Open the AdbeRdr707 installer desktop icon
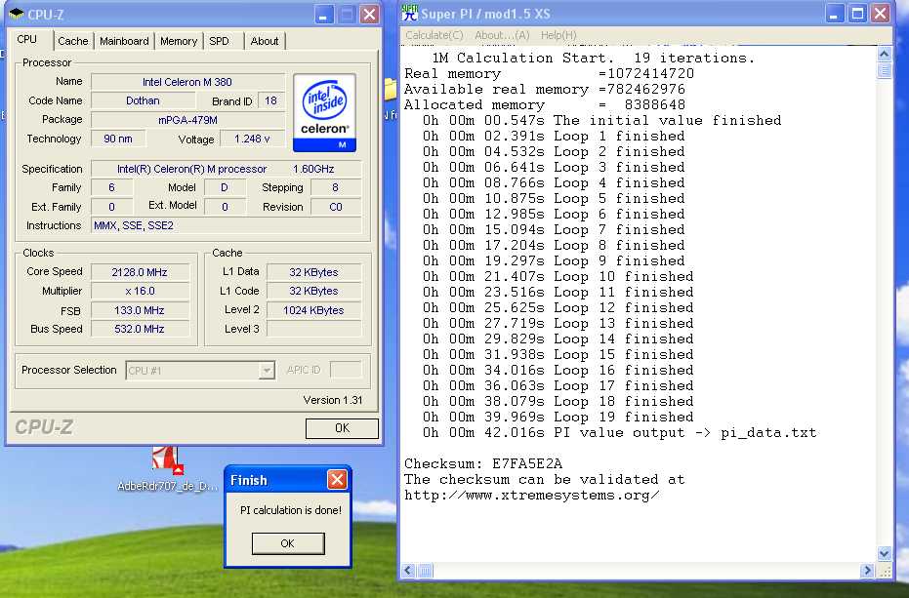Image resolution: width=909 pixels, height=598 pixels. pos(168,461)
